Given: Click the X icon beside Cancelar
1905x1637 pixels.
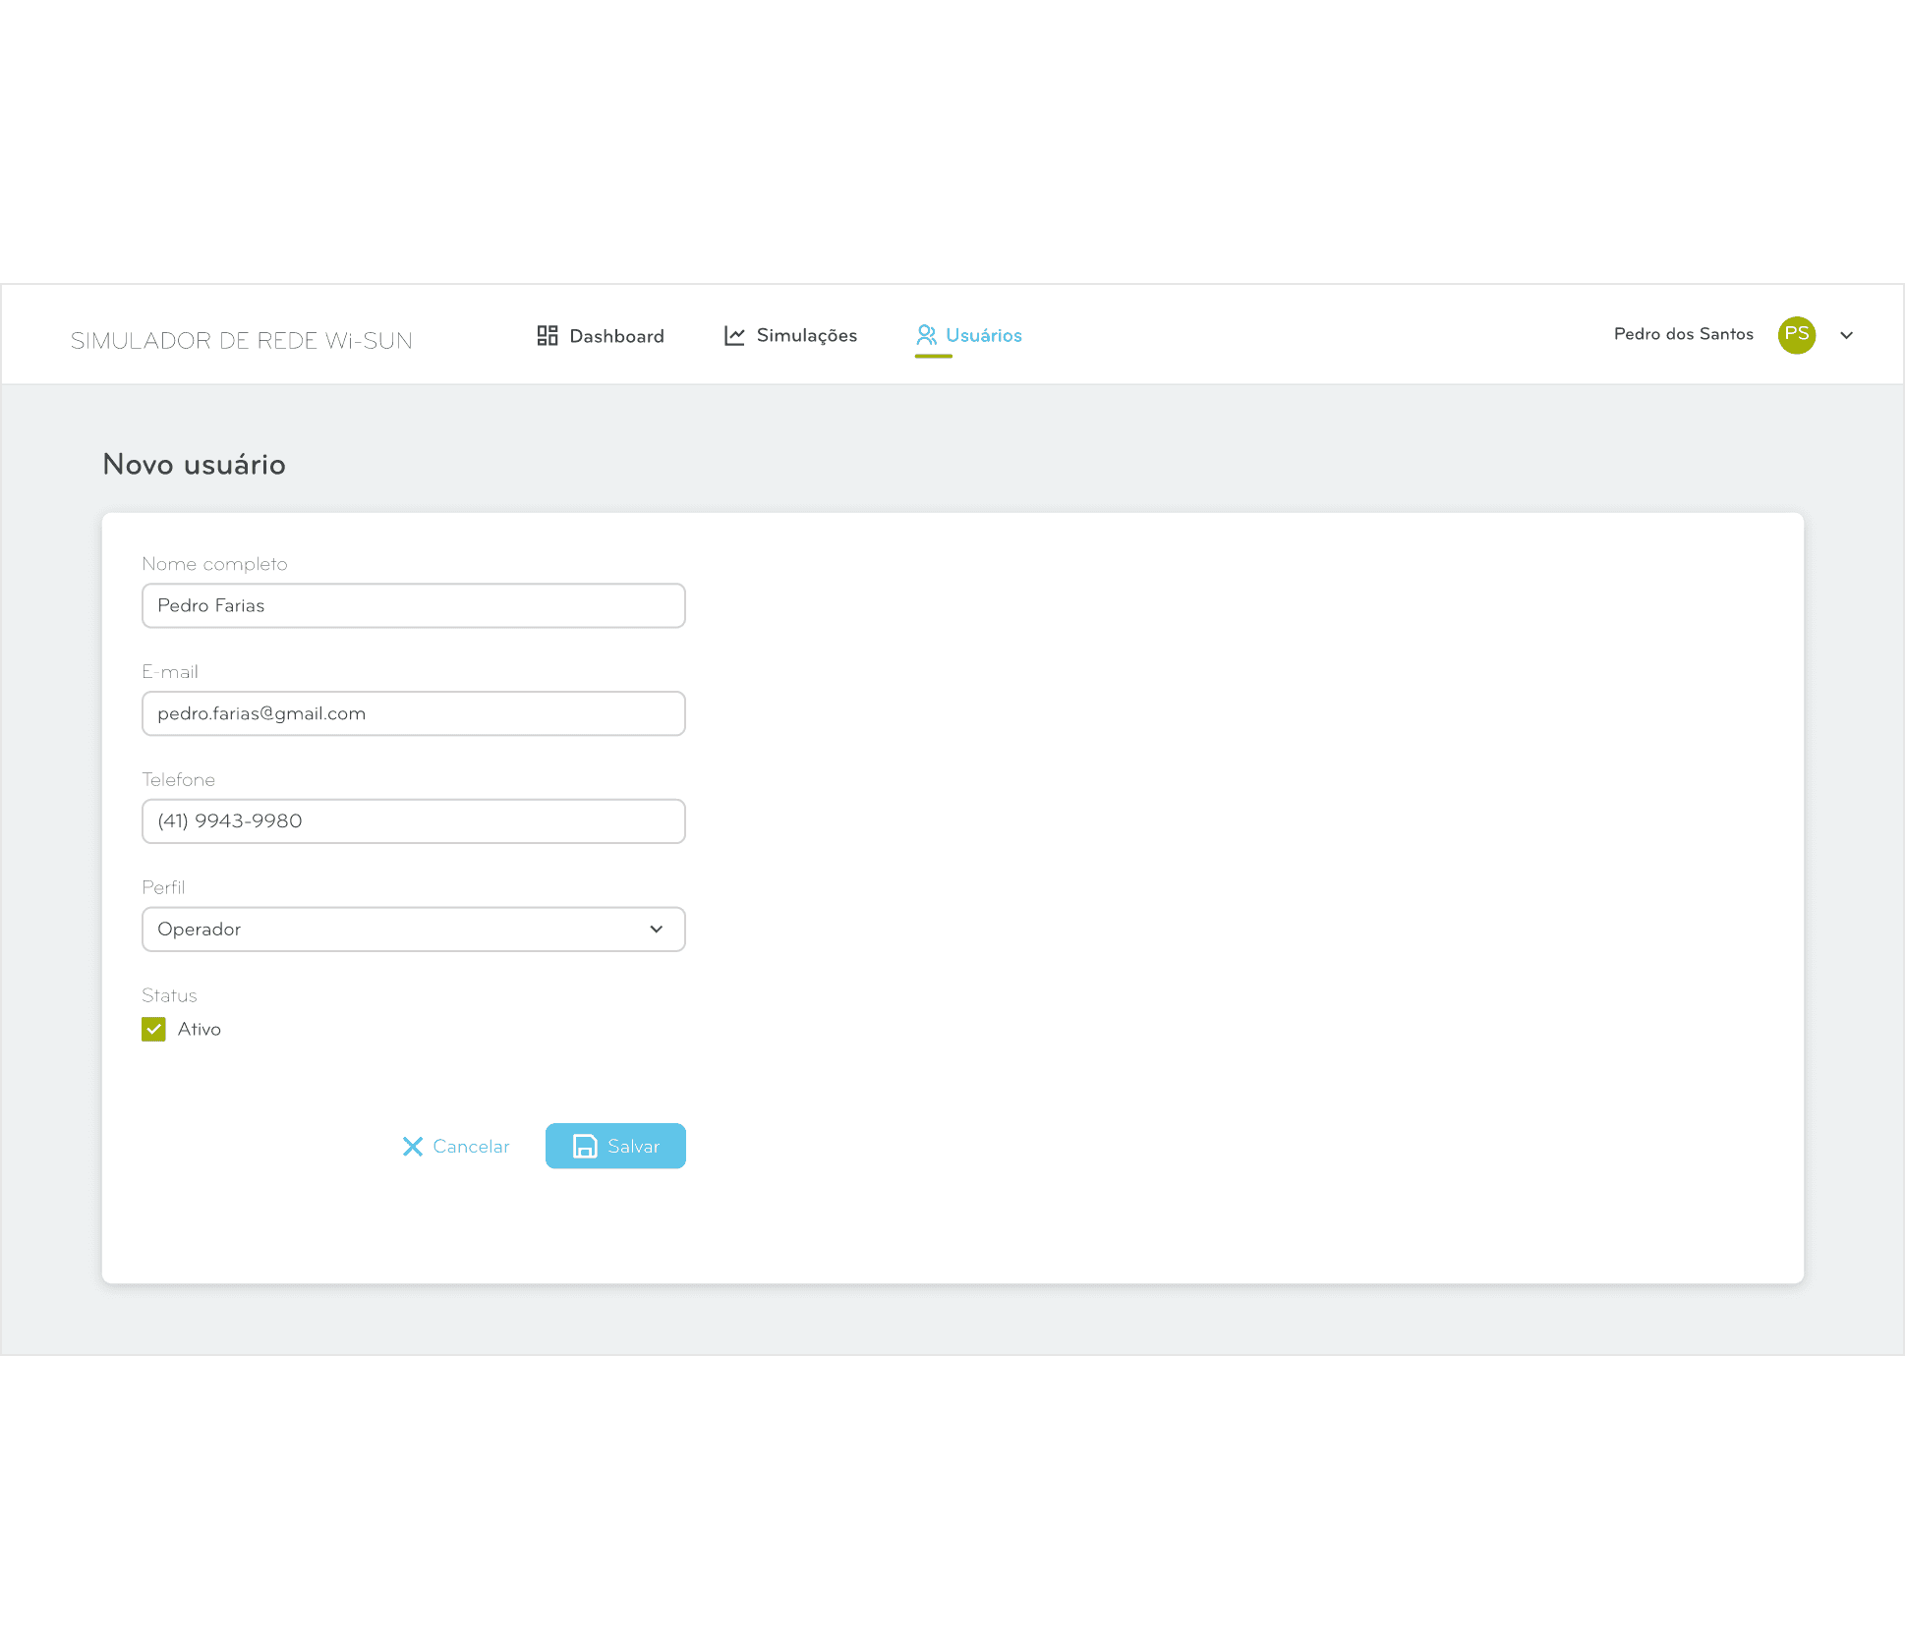Looking at the screenshot, I should pos(413,1147).
